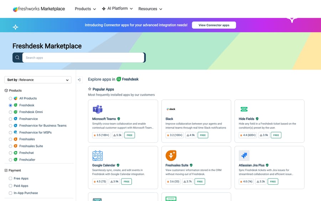This screenshot has height=201, width=321.
Task: Click the Google Calendar 3.9k downloads badge
Action: 114,181
